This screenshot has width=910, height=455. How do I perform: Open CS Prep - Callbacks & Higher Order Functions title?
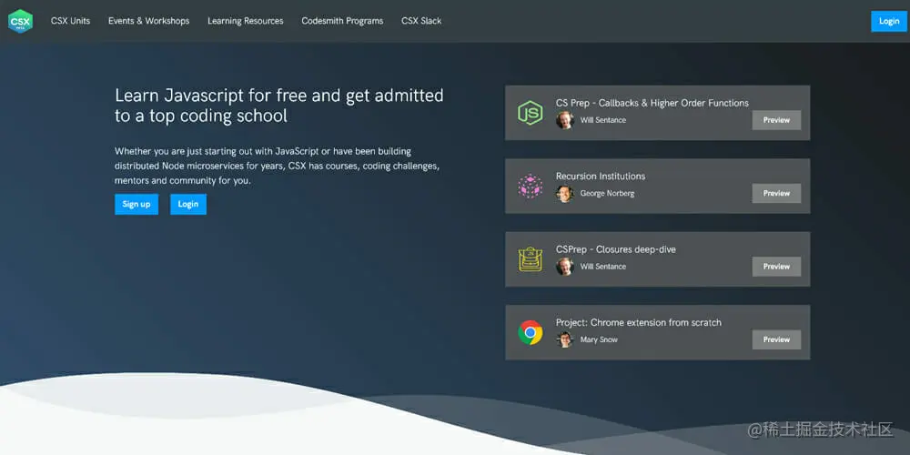click(x=652, y=104)
